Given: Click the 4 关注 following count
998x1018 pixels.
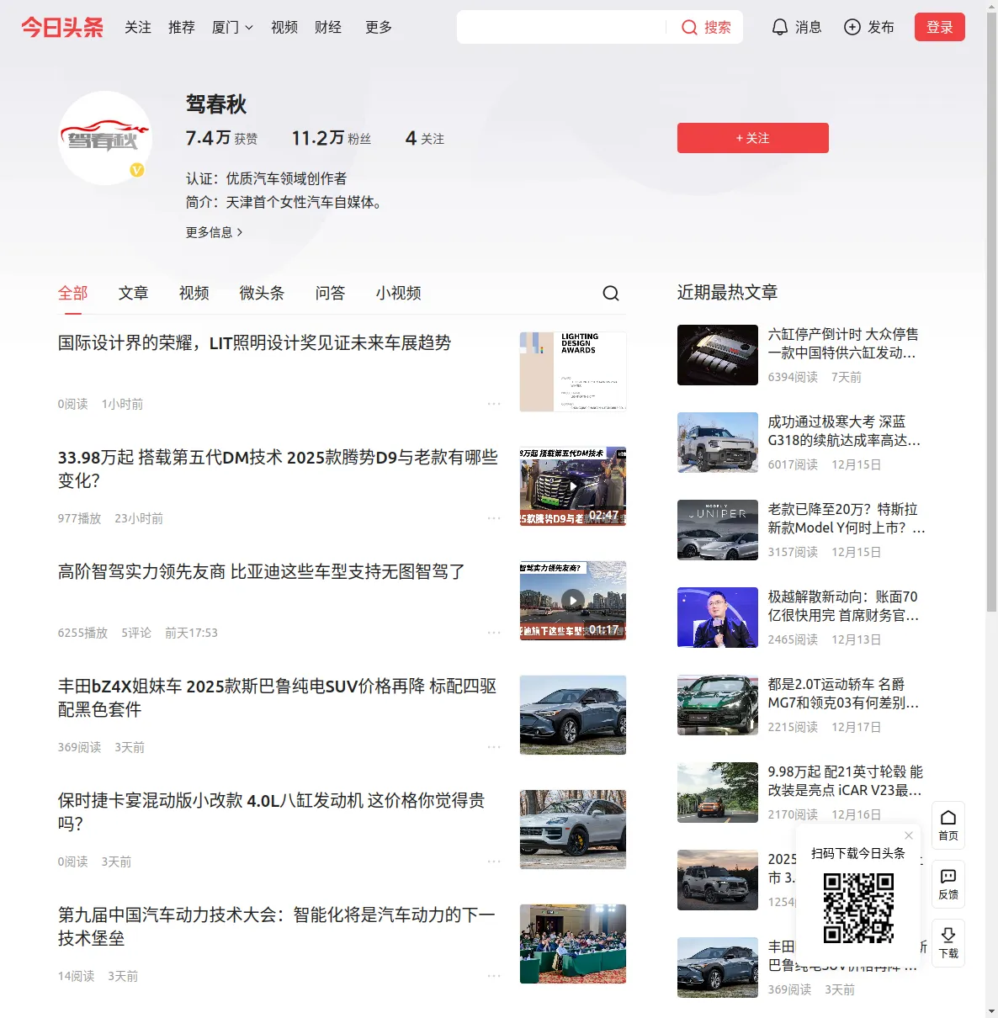Looking at the screenshot, I should coord(425,138).
